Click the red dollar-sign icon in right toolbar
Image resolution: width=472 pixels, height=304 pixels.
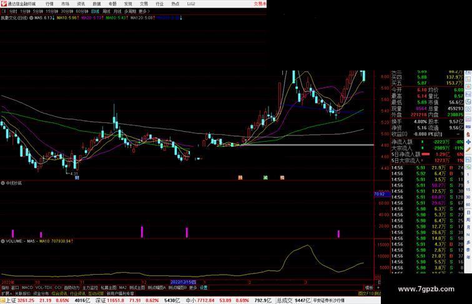coord(468,134)
